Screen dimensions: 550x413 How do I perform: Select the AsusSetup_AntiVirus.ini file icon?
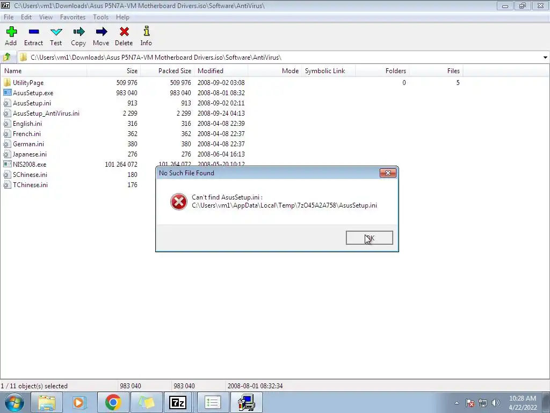click(x=7, y=113)
